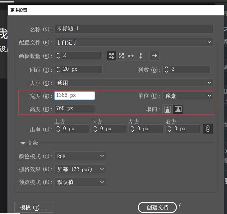
Task: Open the 配置文件 profile dropdown
Action: 133,42
